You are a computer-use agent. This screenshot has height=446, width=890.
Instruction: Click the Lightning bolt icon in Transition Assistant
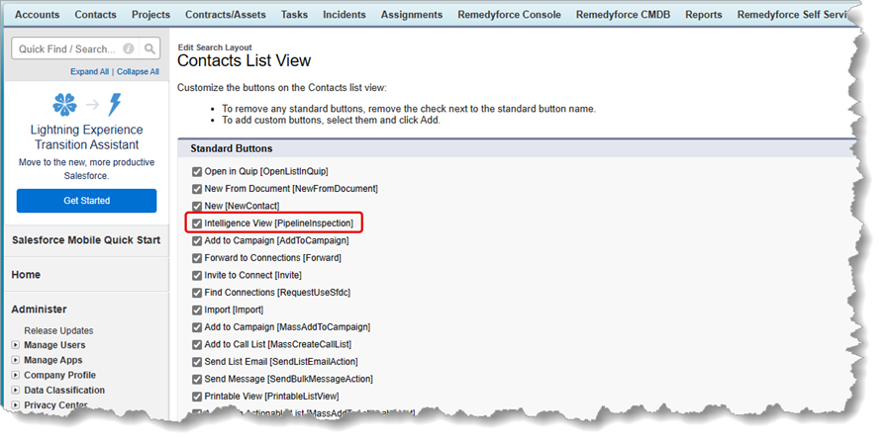point(115,104)
